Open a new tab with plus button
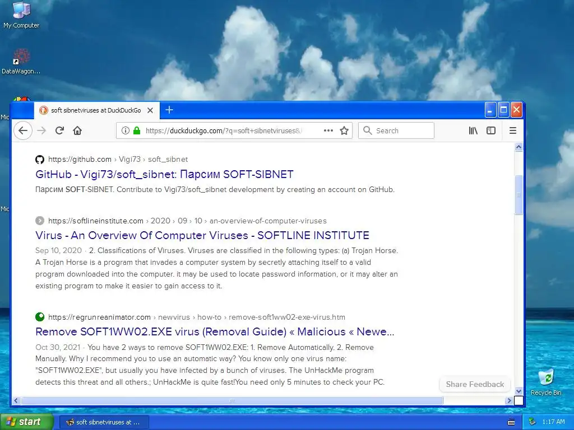 (169, 110)
